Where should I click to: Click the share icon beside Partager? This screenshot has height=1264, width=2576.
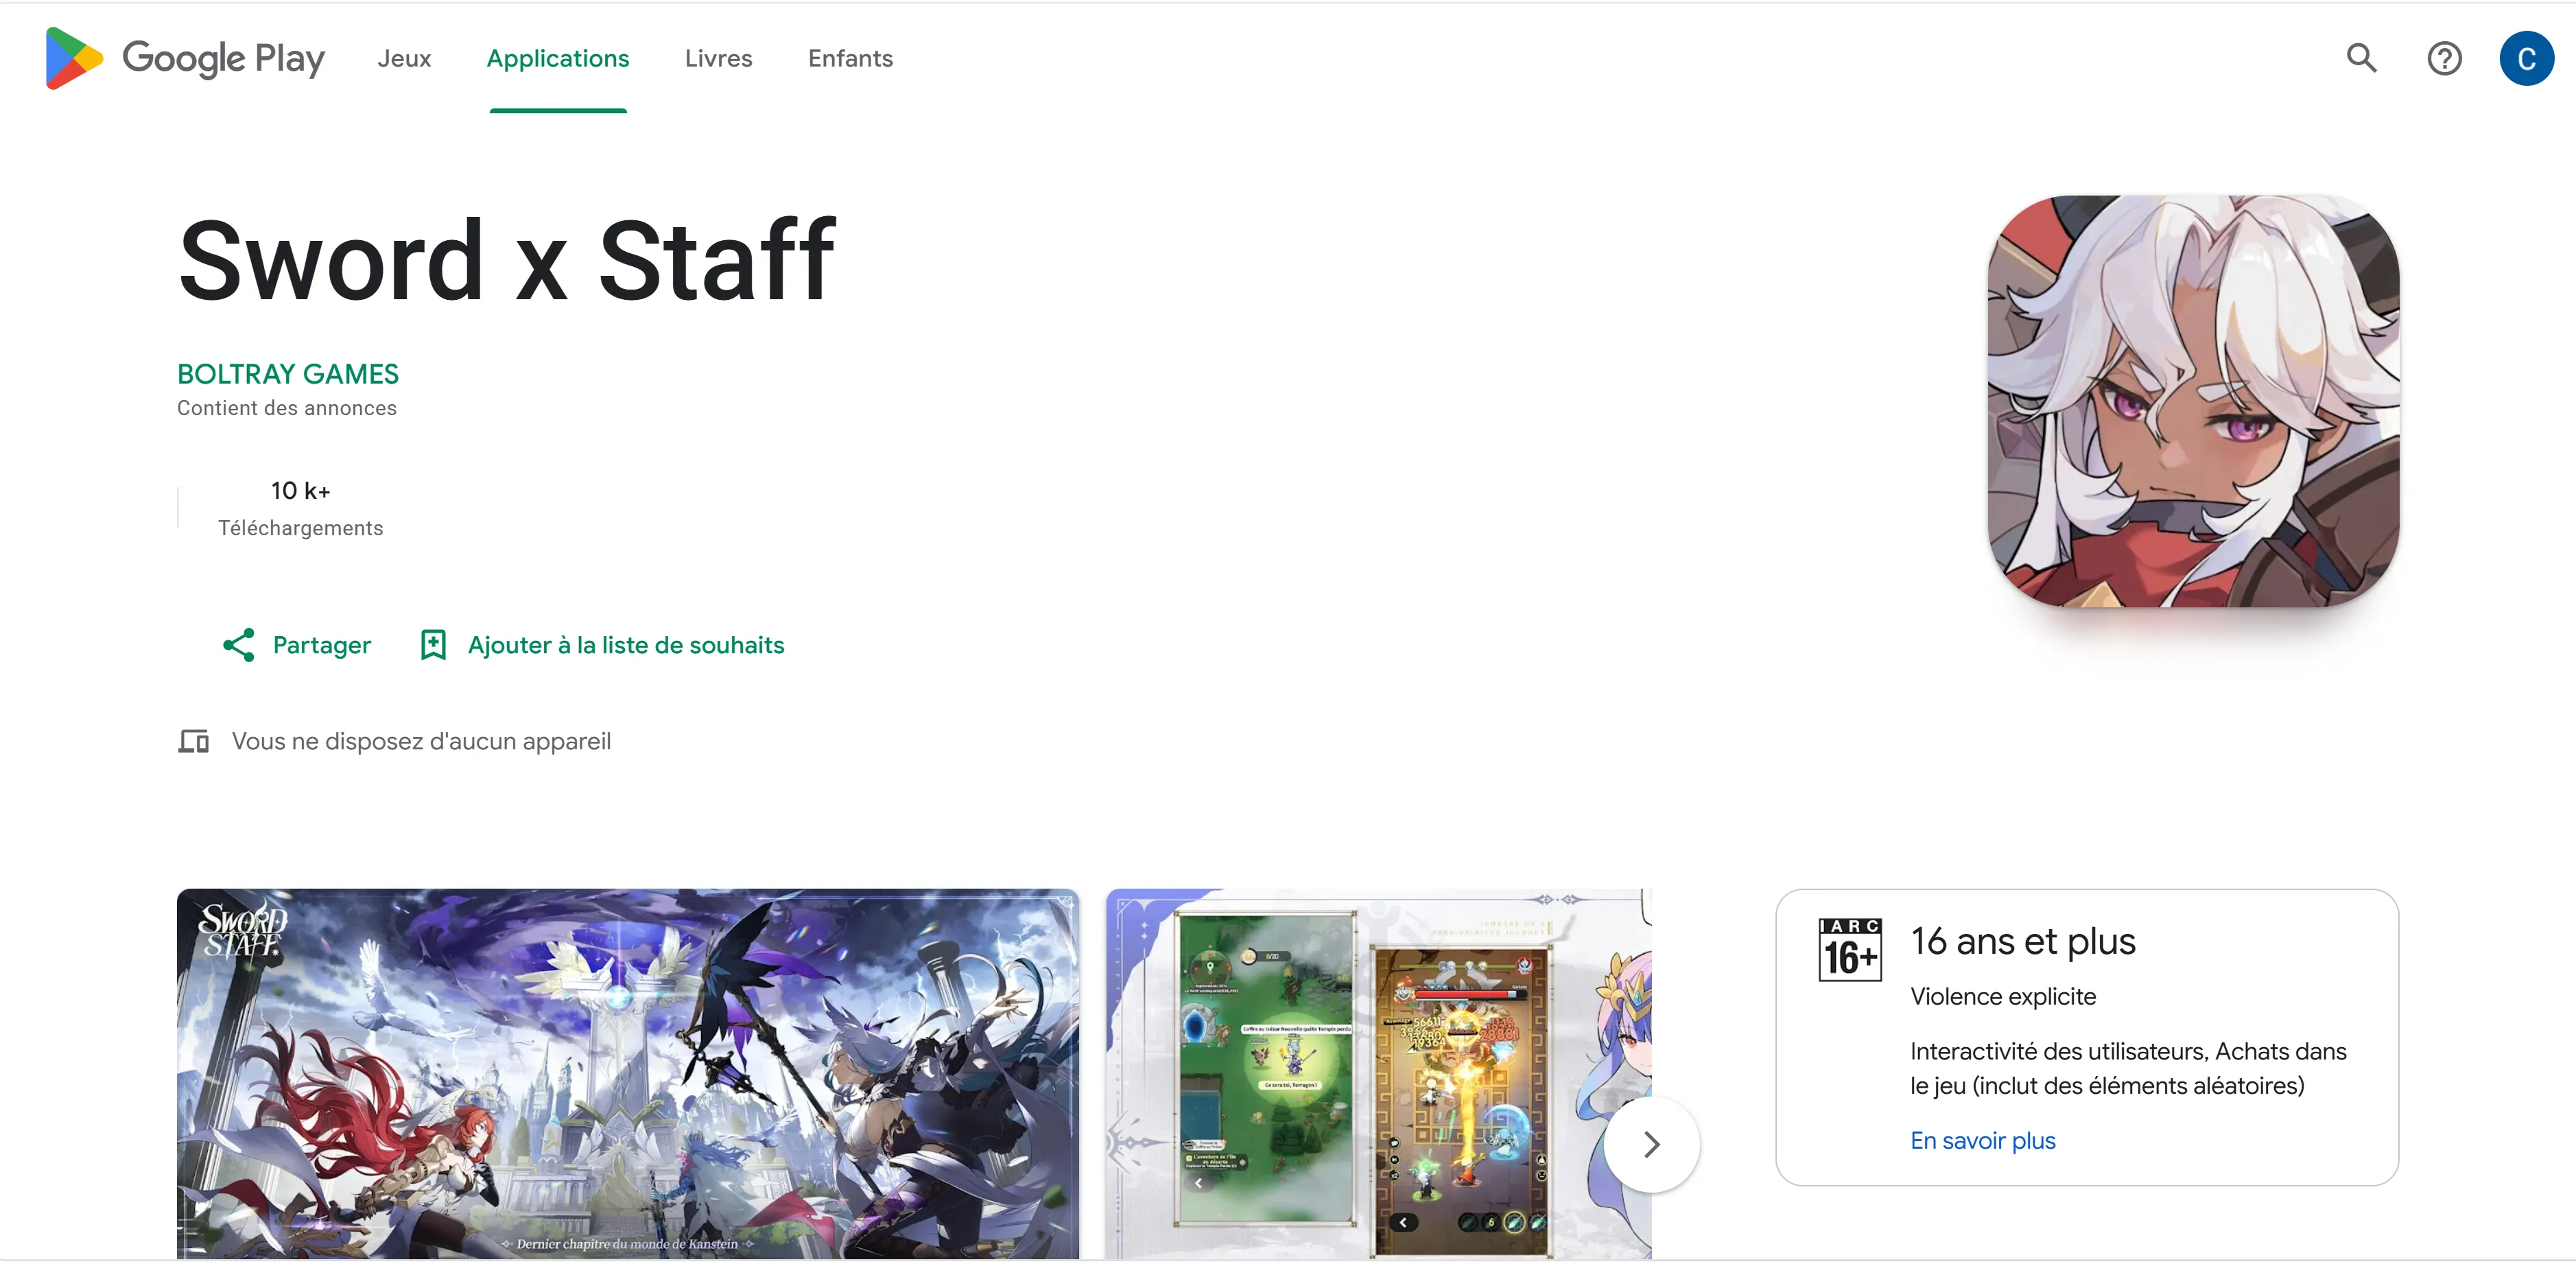[238, 645]
